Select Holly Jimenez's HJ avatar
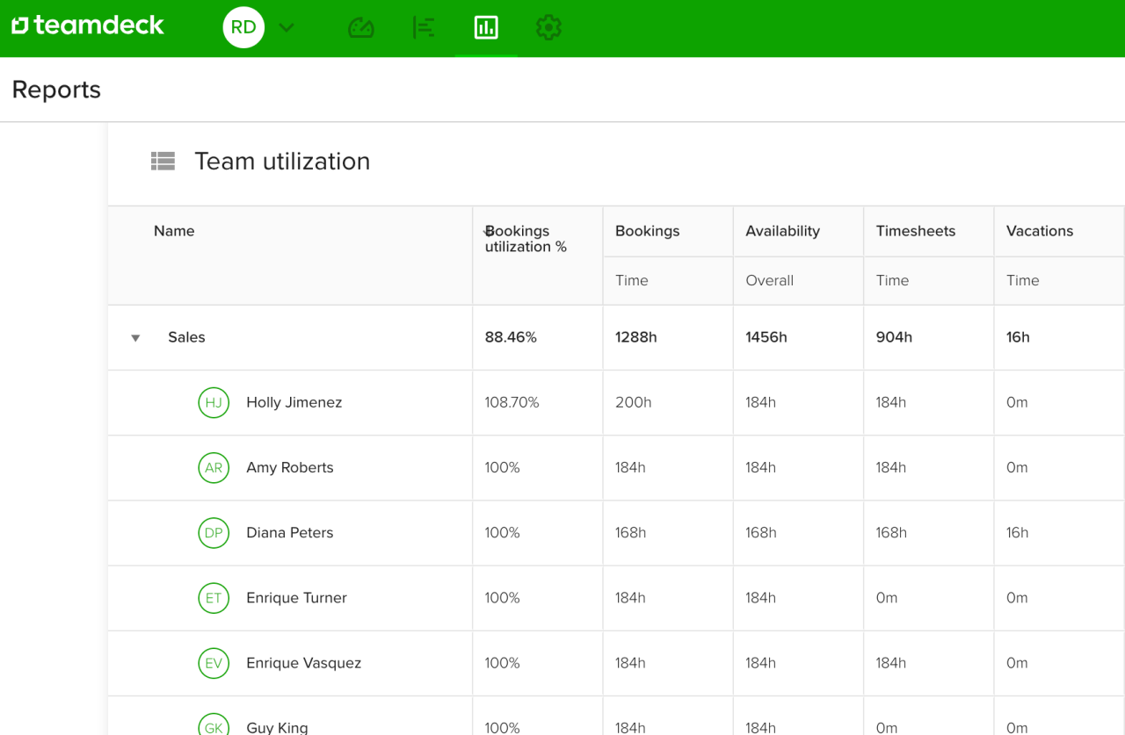Viewport: 1125px width, 735px height. (x=214, y=402)
